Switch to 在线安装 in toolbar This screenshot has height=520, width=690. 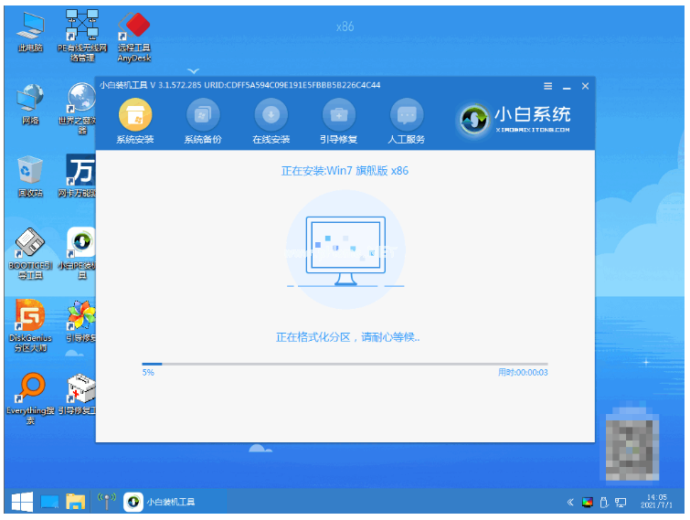click(271, 115)
